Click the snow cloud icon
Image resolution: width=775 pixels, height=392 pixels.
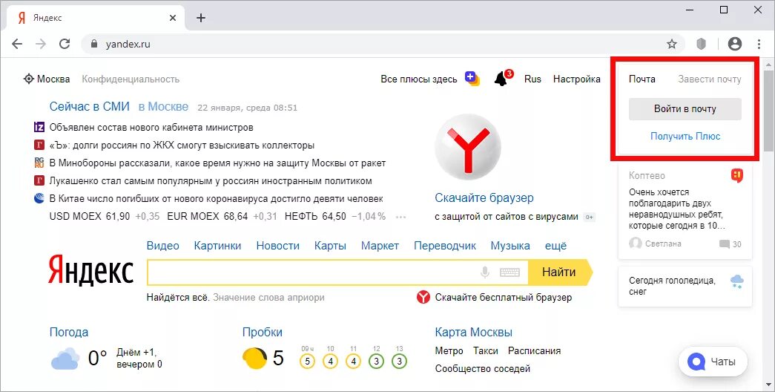737,282
